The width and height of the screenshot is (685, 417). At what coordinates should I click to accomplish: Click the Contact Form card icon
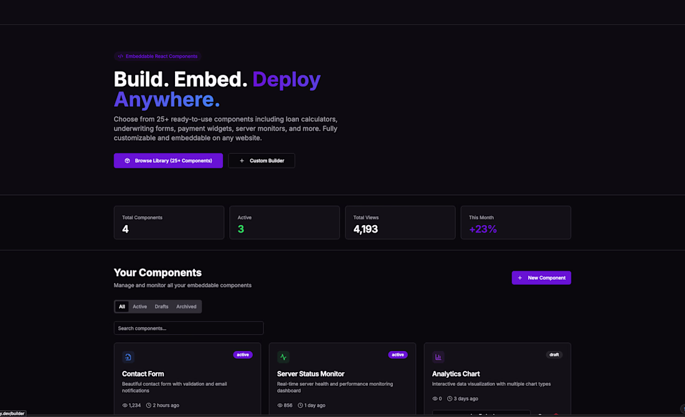(x=128, y=357)
